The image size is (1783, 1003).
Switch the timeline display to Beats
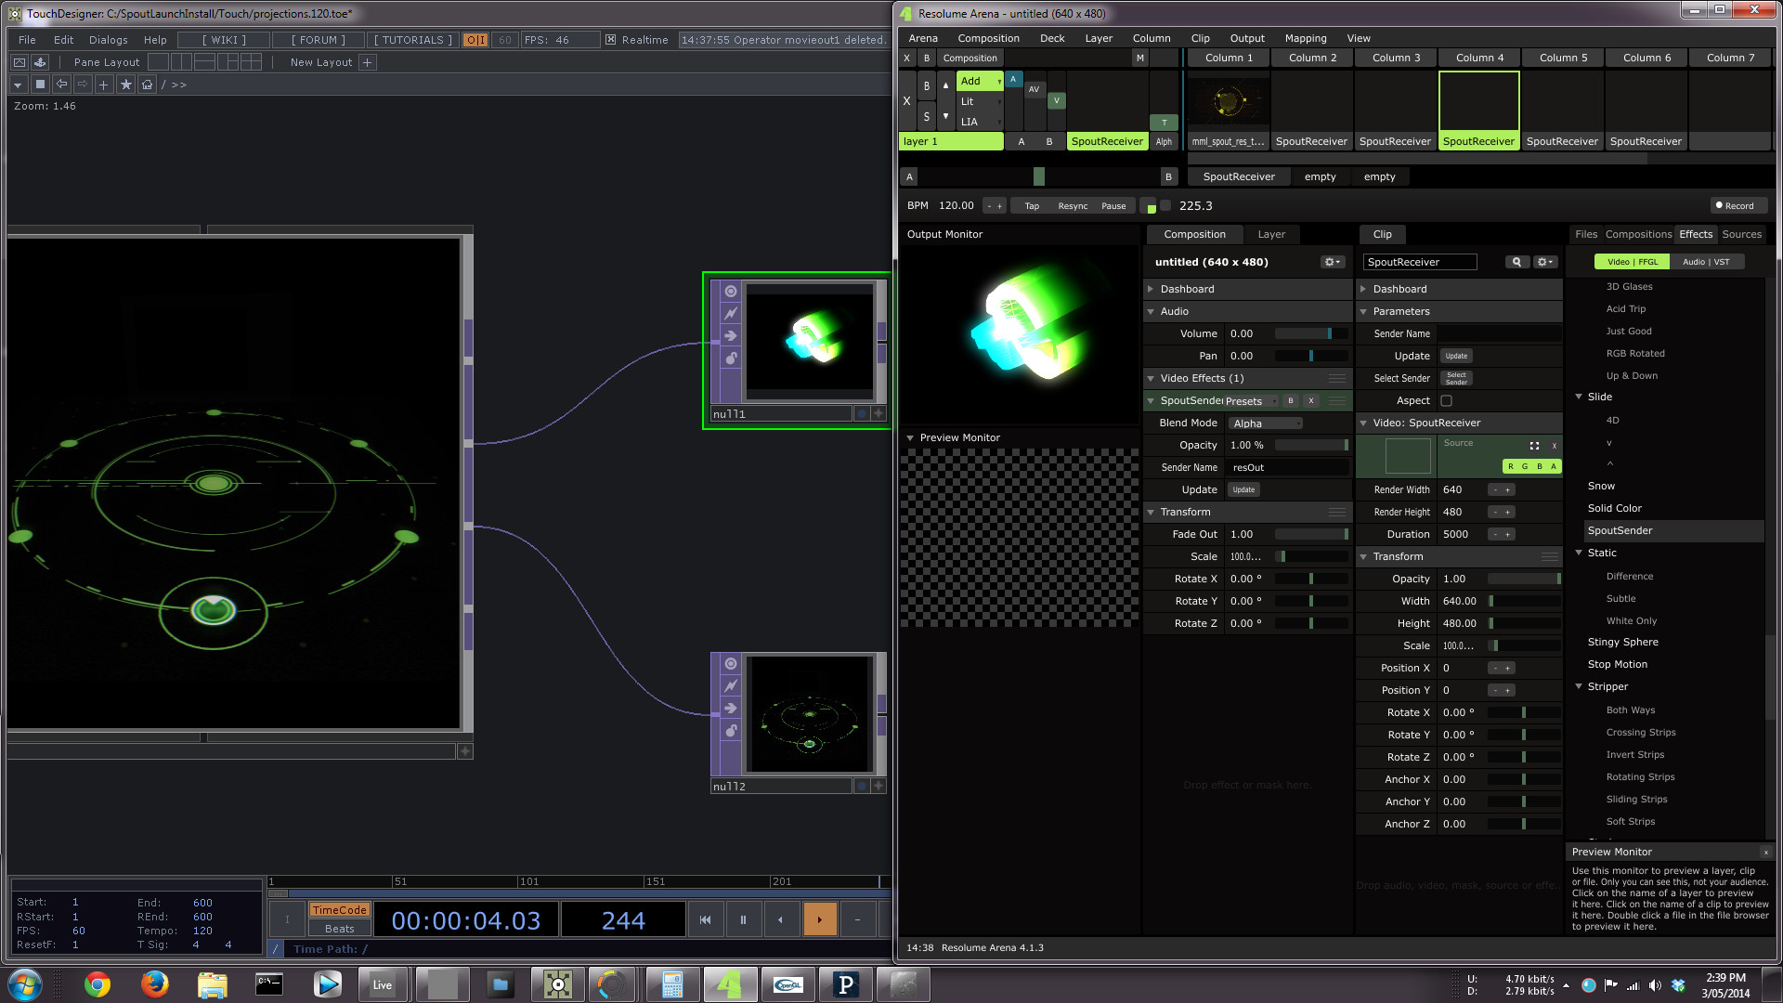coord(339,929)
